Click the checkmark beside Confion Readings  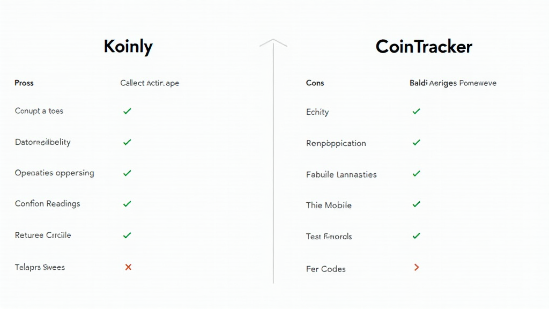(x=127, y=204)
